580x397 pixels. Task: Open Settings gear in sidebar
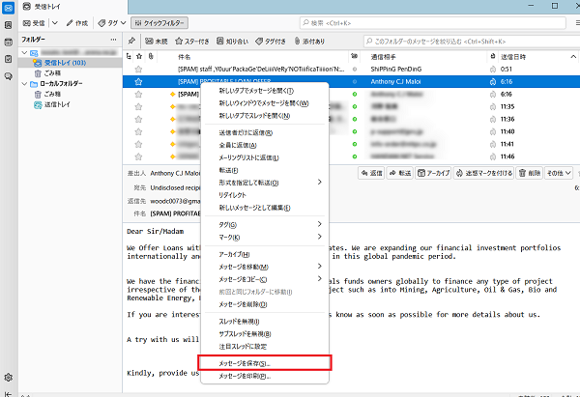[8, 378]
